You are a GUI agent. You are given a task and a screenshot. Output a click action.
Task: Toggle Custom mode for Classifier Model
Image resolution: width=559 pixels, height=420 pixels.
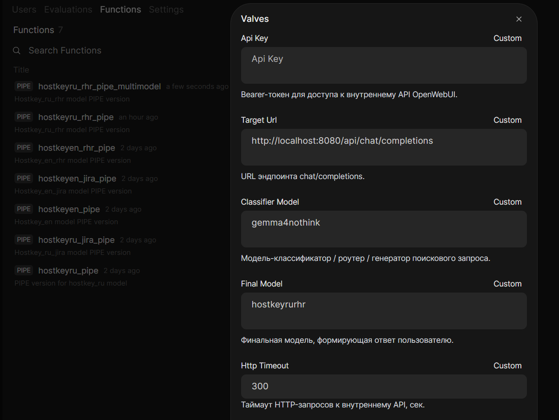tap(507, 202)
